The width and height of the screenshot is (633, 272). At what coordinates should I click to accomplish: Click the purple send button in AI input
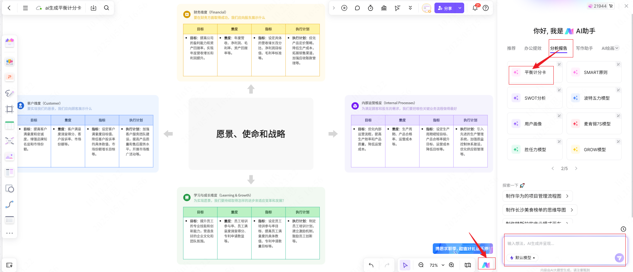[x=619, y=258]
